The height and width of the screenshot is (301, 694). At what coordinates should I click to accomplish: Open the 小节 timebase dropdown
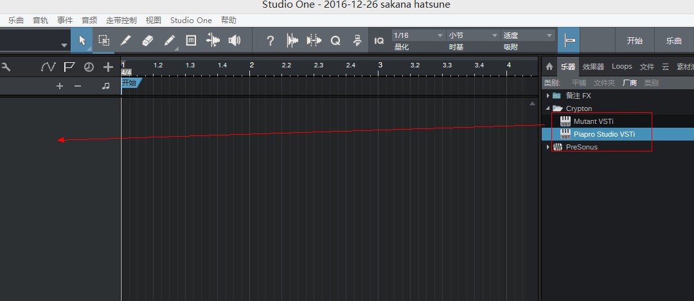pyautogui.click(x=473, y=35)
